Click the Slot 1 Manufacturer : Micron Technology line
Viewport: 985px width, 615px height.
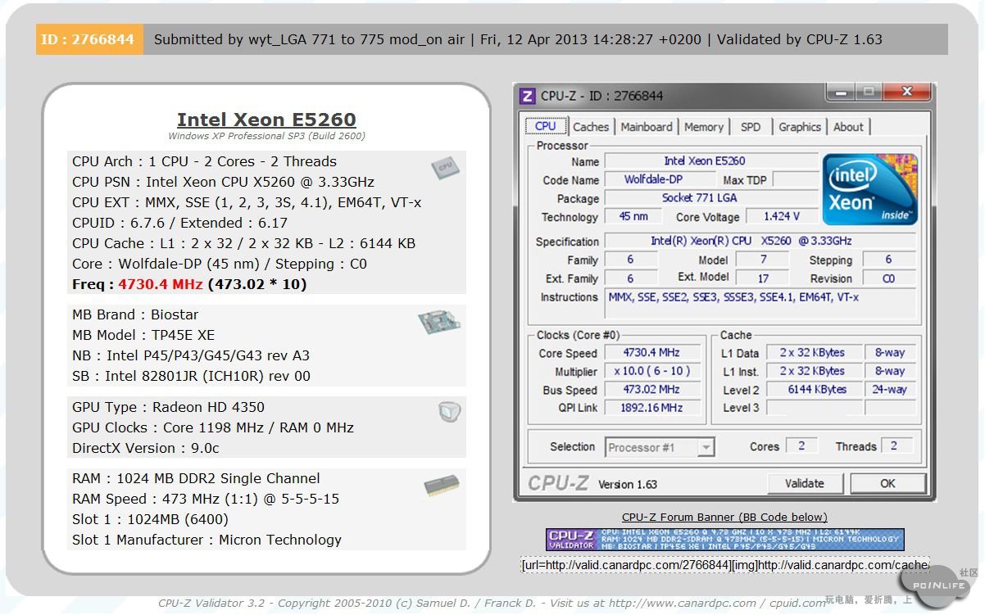(x=207, y=540)
